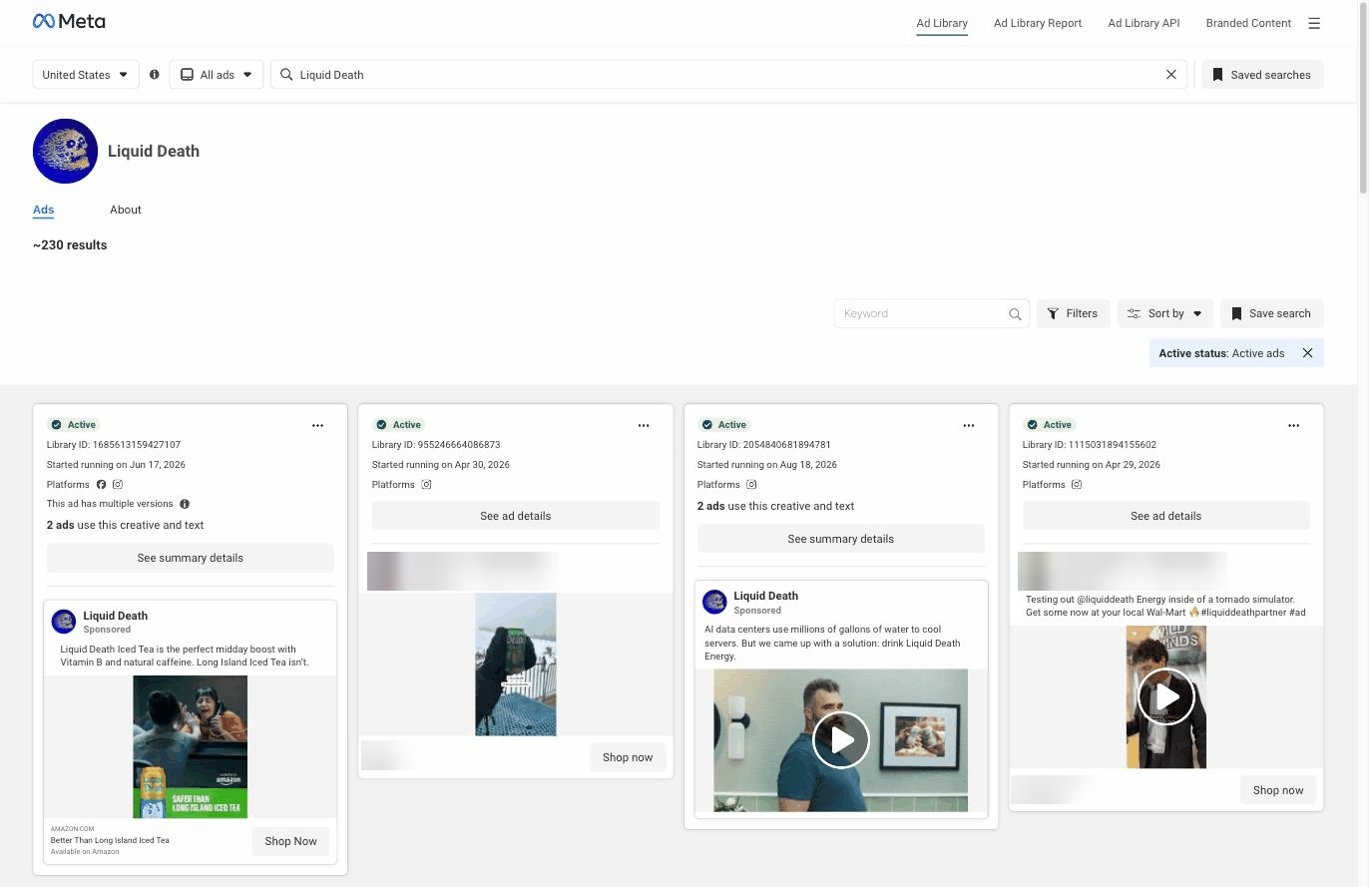Image resolution: width=1369 pixels, height=887 pixels.
Task: Click the Meta logo
Action: [x=69, y=21]
